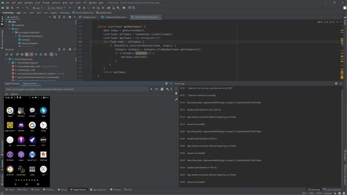Viewport: 347px width, 195px height.
Task: Open the File menu
Action: click(x=8, y=3)
